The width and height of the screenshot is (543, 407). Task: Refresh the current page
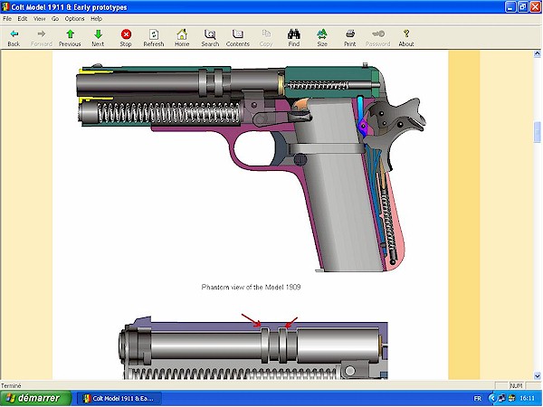[154, 38]
